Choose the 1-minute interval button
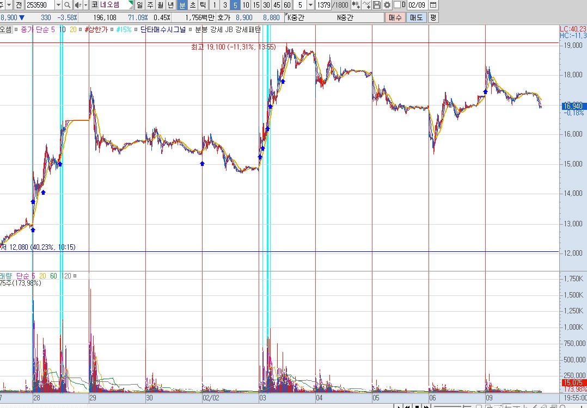The width and height of the screenshot is (587, 408). (215, 5)
